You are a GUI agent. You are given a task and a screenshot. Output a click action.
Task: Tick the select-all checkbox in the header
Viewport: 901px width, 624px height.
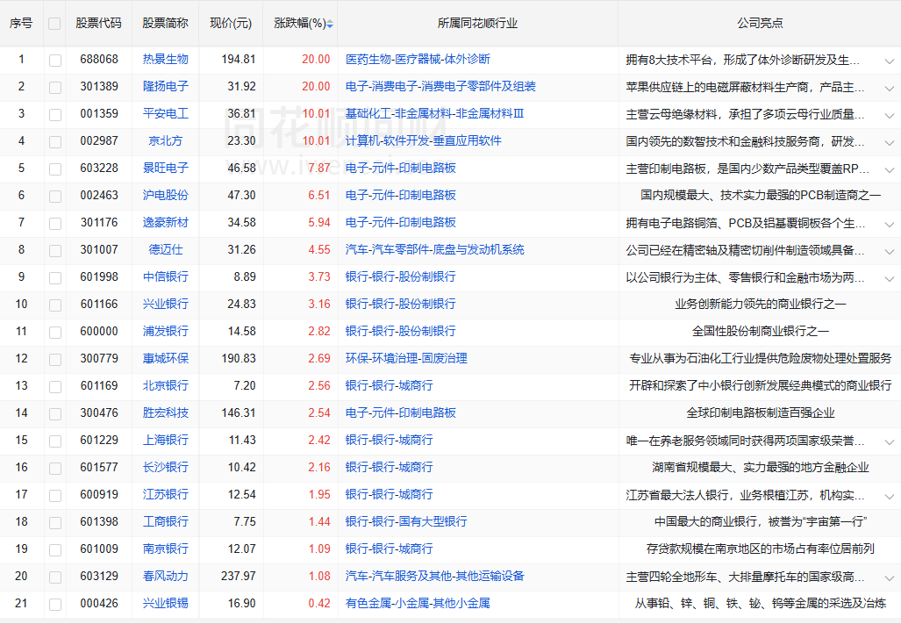54,24
